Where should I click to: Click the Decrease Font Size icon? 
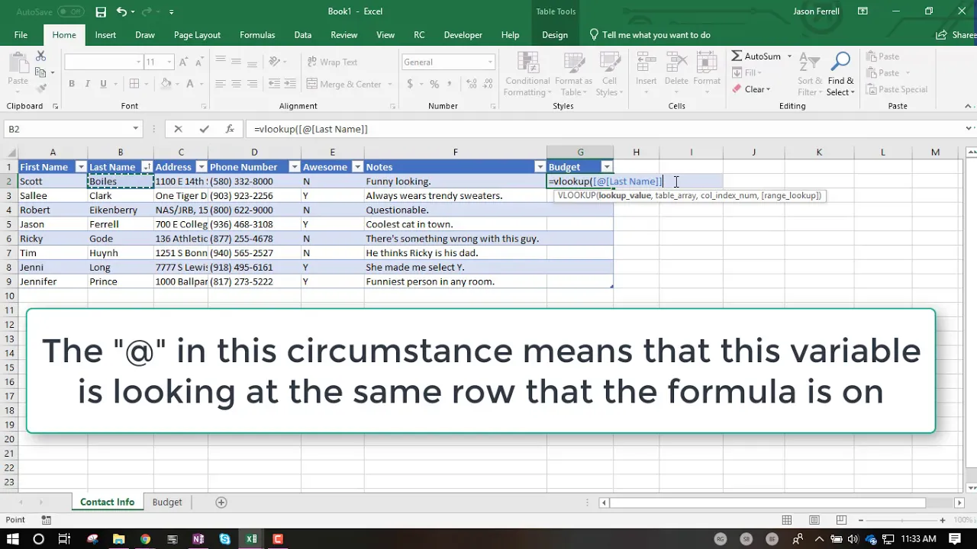(198, 62)
